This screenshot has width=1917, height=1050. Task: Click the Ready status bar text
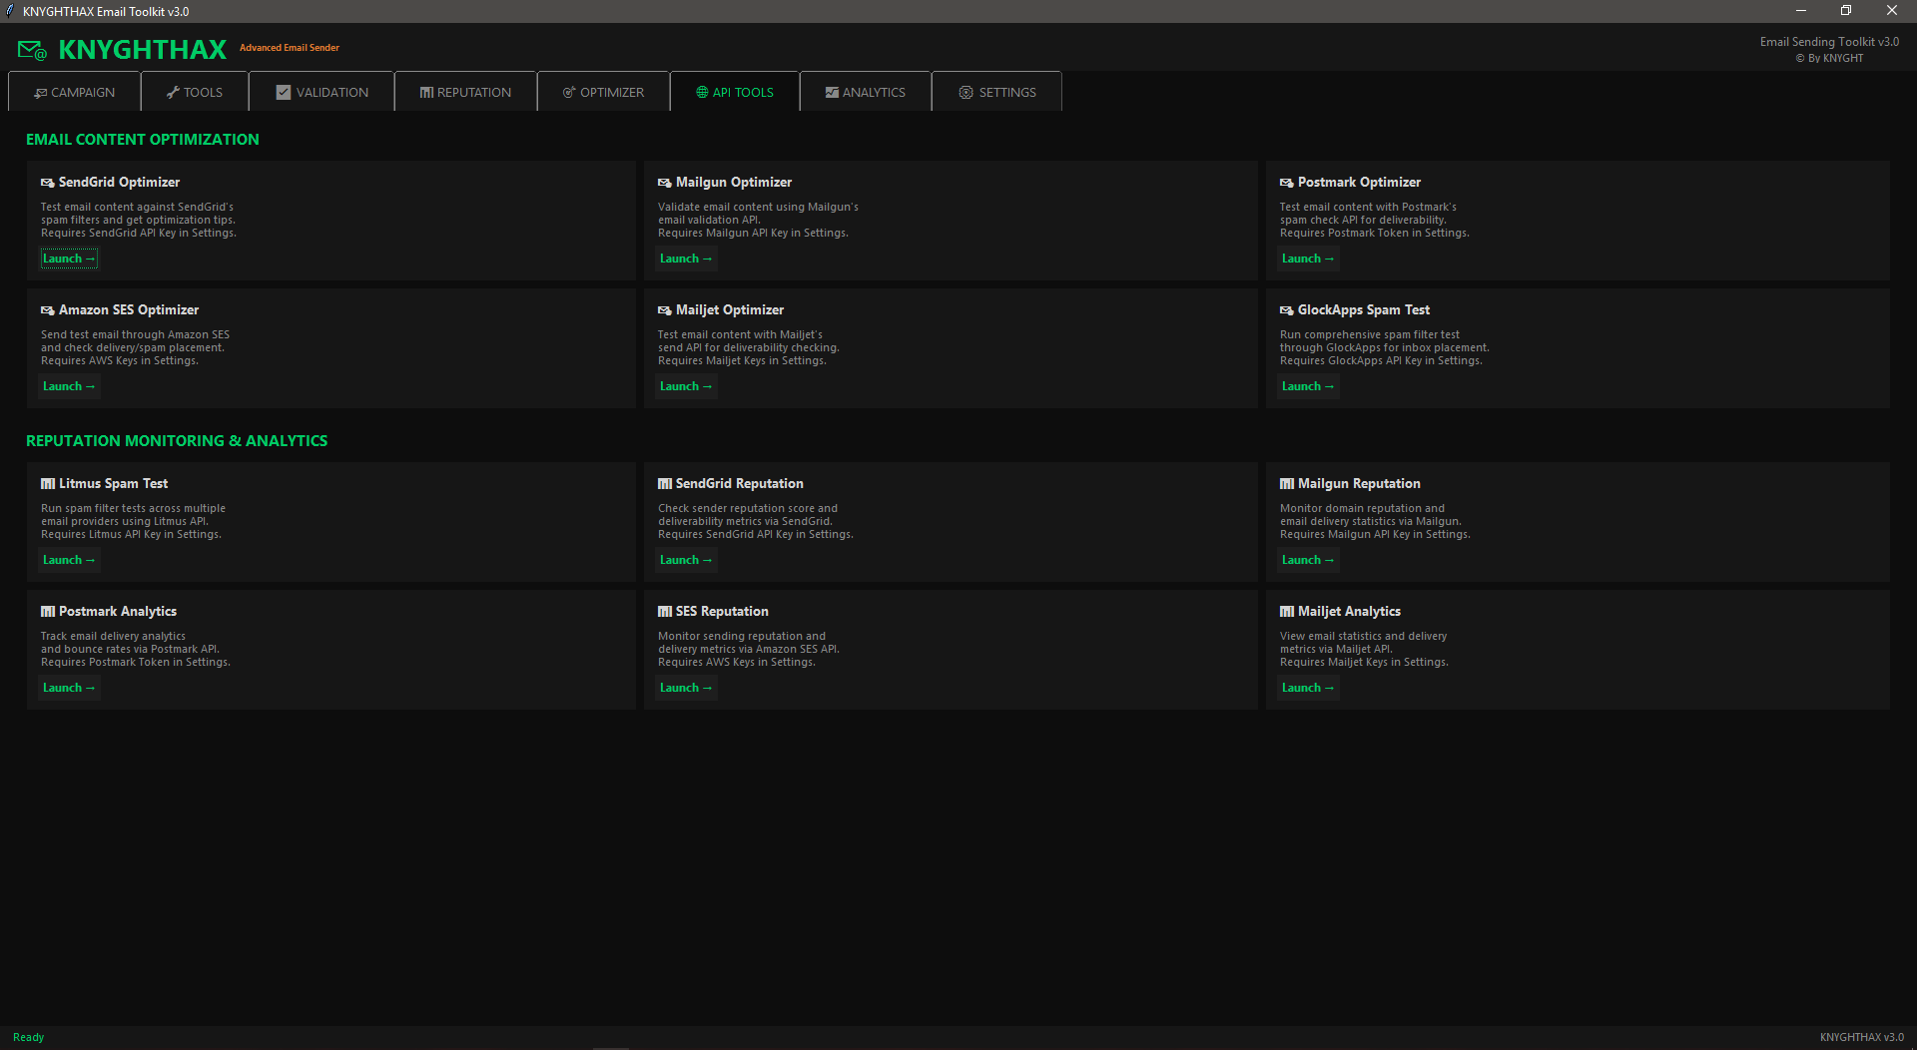pyautogui.click(x=28, y=1038)
